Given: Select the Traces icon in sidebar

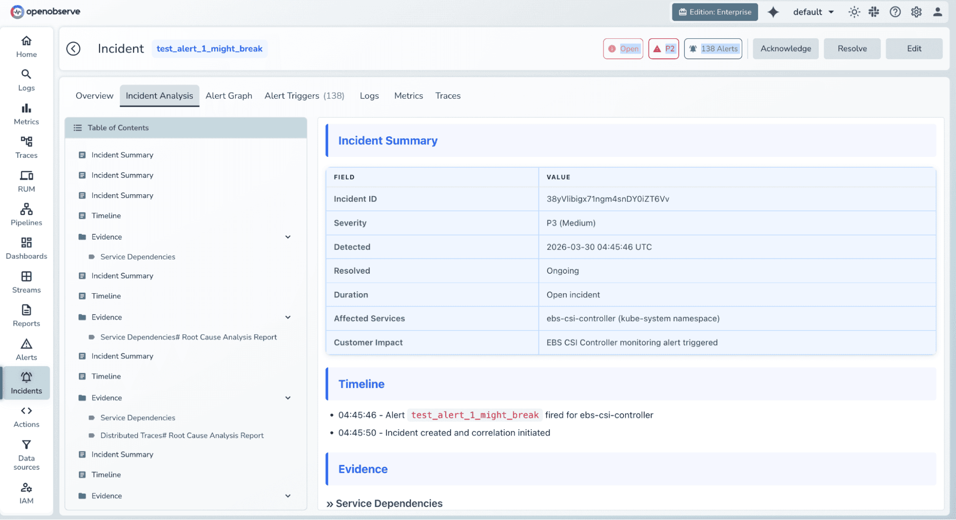Looking at the screenshot, I should click(x=26, y=146).
